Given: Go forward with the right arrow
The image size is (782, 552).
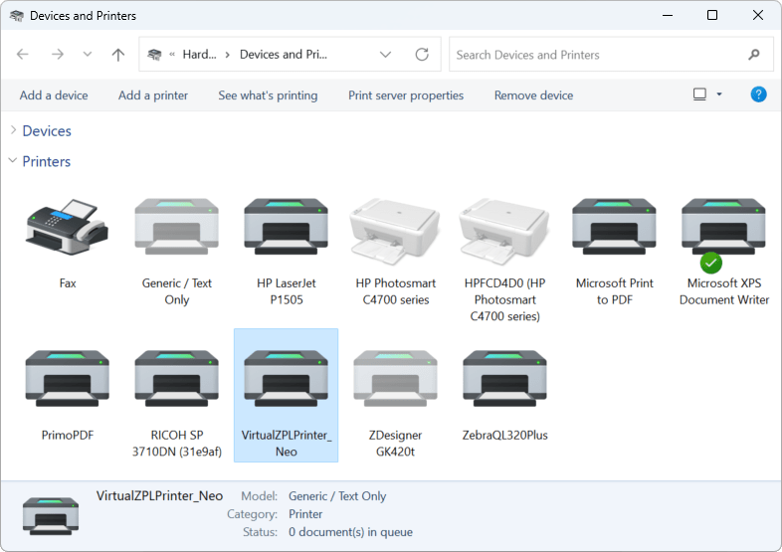Looking at the screenshot, I should [x=58, y=54].
